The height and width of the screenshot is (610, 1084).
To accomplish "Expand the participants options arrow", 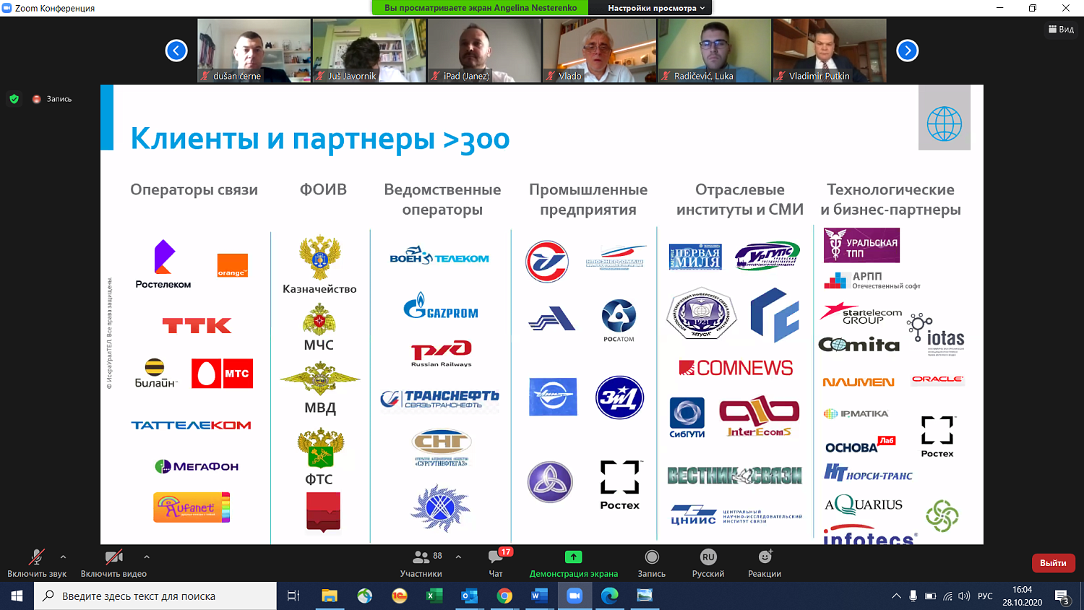I will 458,557.
